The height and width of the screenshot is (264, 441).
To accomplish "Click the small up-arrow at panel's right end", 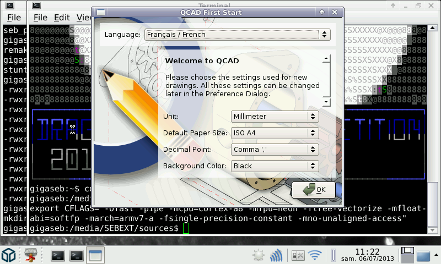I will (x=436, y=255).
